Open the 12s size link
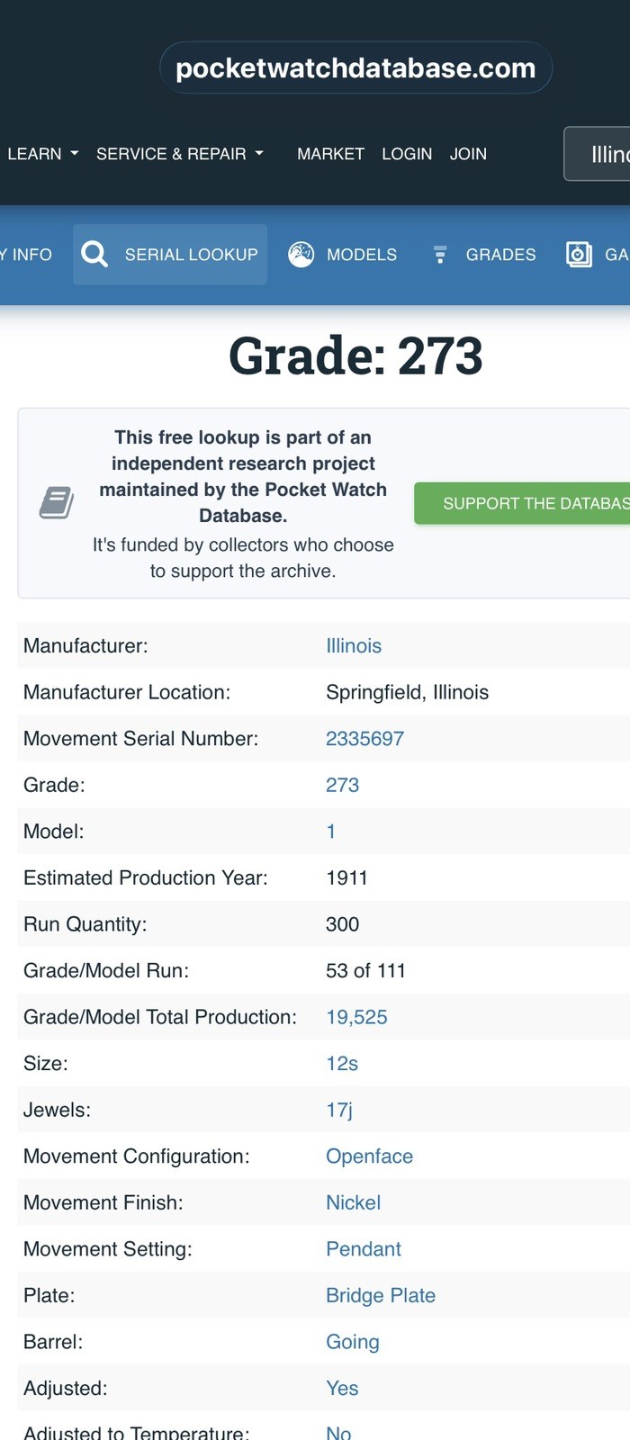The width and height of the screenshot is (630, 1440). [342, 1063]
